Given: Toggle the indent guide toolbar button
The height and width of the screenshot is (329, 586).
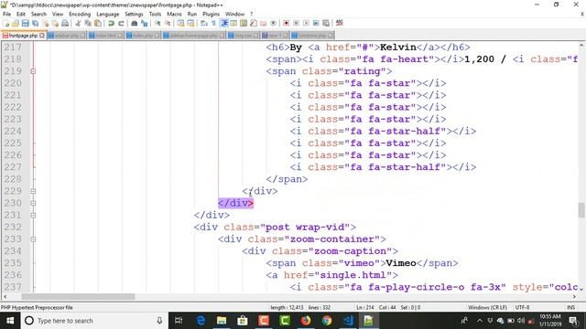Looking at the screenshot, I should [224, 23].
